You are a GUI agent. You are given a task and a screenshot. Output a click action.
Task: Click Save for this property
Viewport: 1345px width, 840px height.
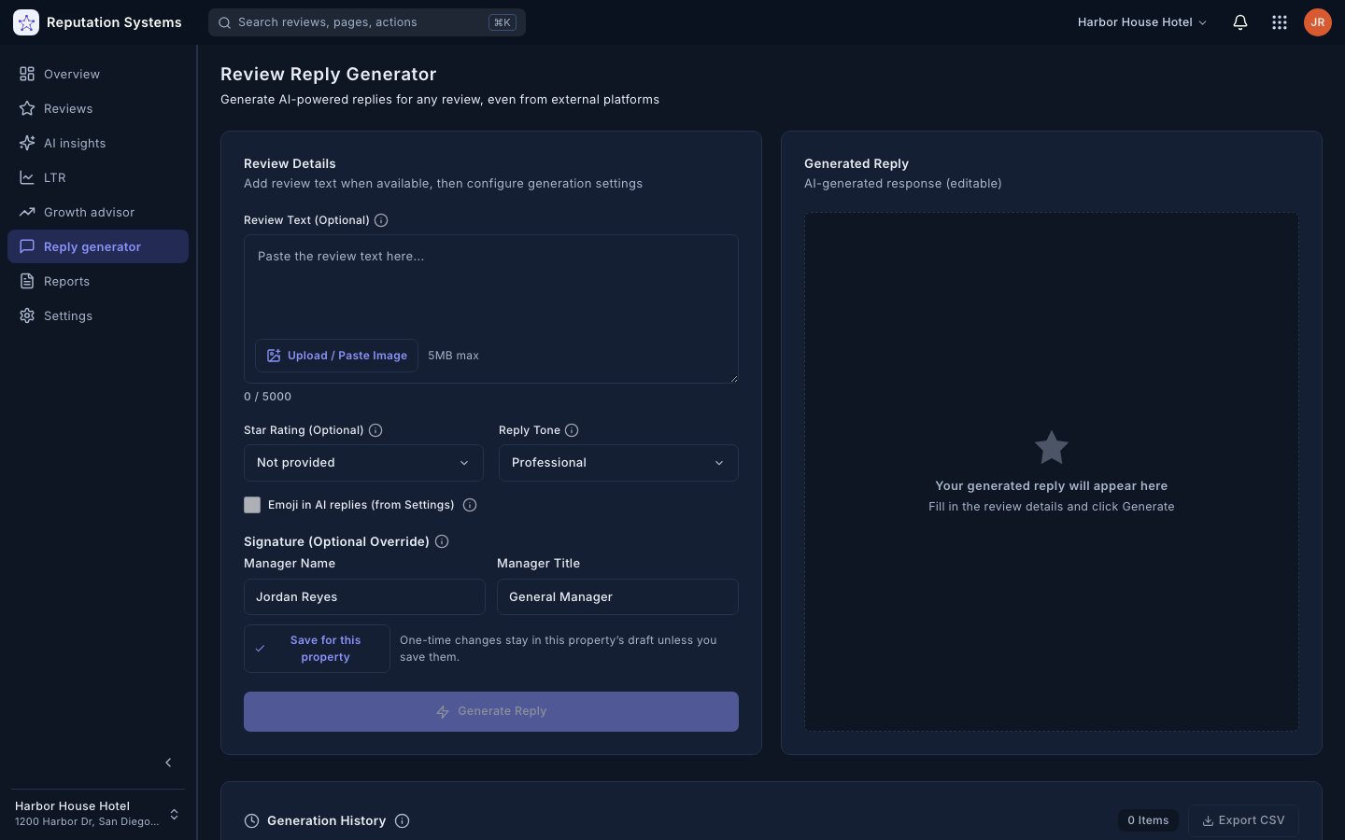click(x=317, y=649)
